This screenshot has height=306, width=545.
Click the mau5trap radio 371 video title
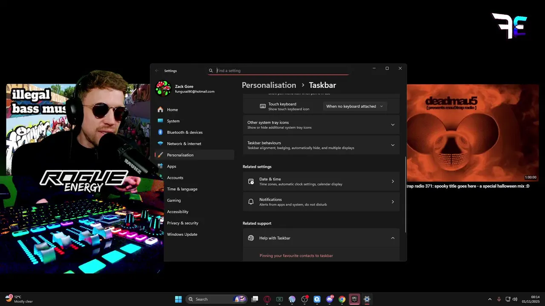point(468,186)
